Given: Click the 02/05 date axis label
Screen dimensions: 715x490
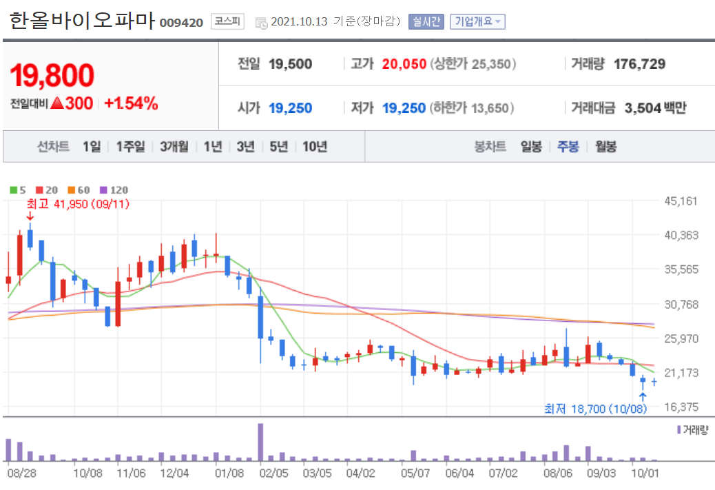Looking at the screenshot, I should pyautogui.click(x=273, y=473).
